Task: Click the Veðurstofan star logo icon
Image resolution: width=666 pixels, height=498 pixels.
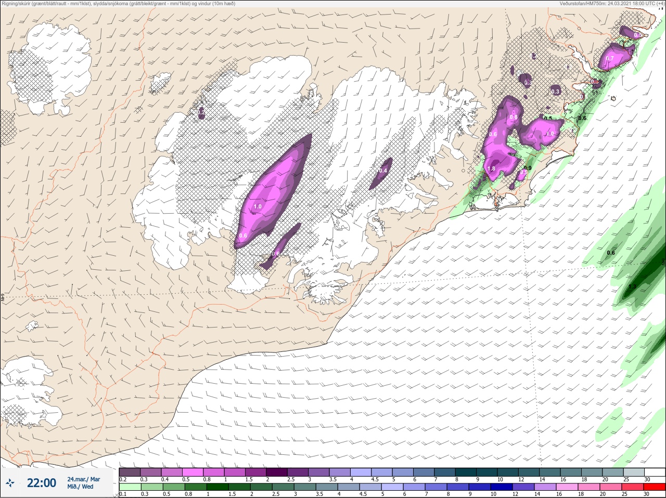Action: coord(10,483)
